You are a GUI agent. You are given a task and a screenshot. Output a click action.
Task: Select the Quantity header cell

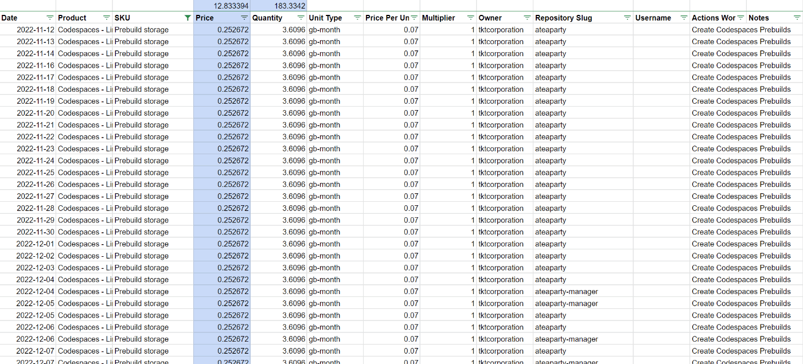(x=279, y=18)
